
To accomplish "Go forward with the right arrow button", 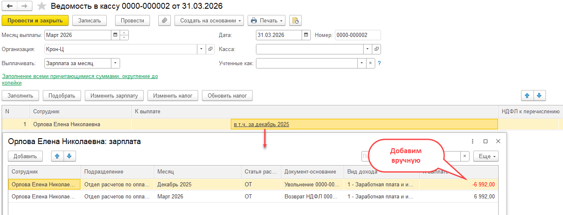I will click(25, 6).
